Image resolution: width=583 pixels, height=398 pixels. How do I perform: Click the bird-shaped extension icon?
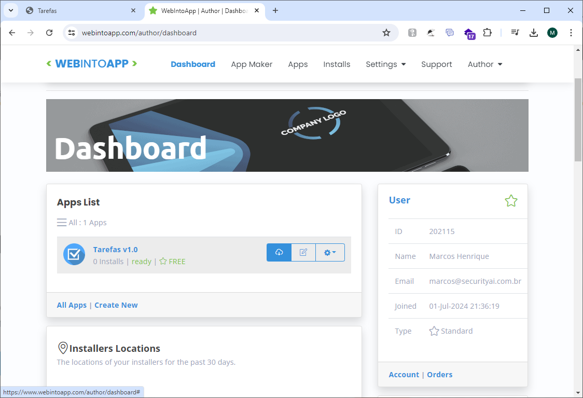[x=431, y=33]
